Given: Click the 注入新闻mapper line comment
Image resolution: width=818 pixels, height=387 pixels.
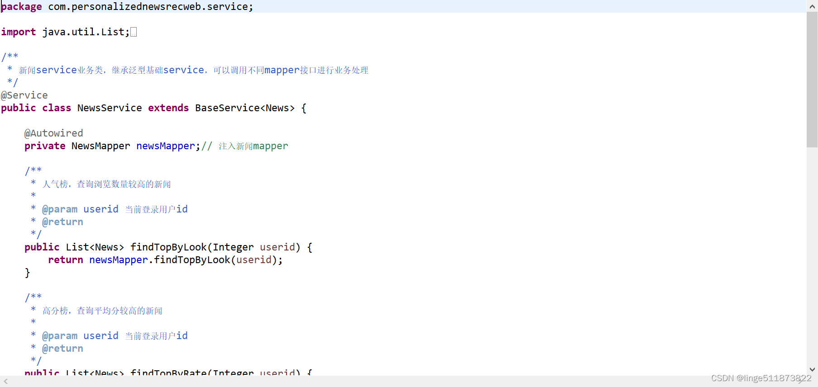Looking at the screenshot, I should coord(245,146).
